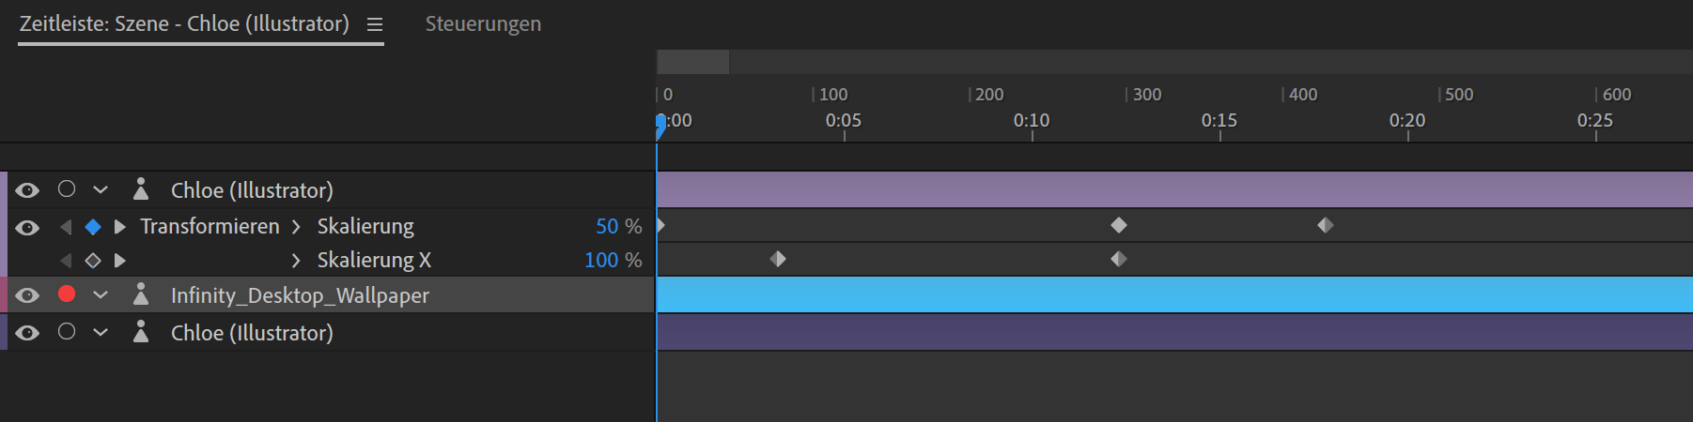Switch to the Steuerungen tab
The height and width of the screenshot is (422, 1693).
point(483,24)
